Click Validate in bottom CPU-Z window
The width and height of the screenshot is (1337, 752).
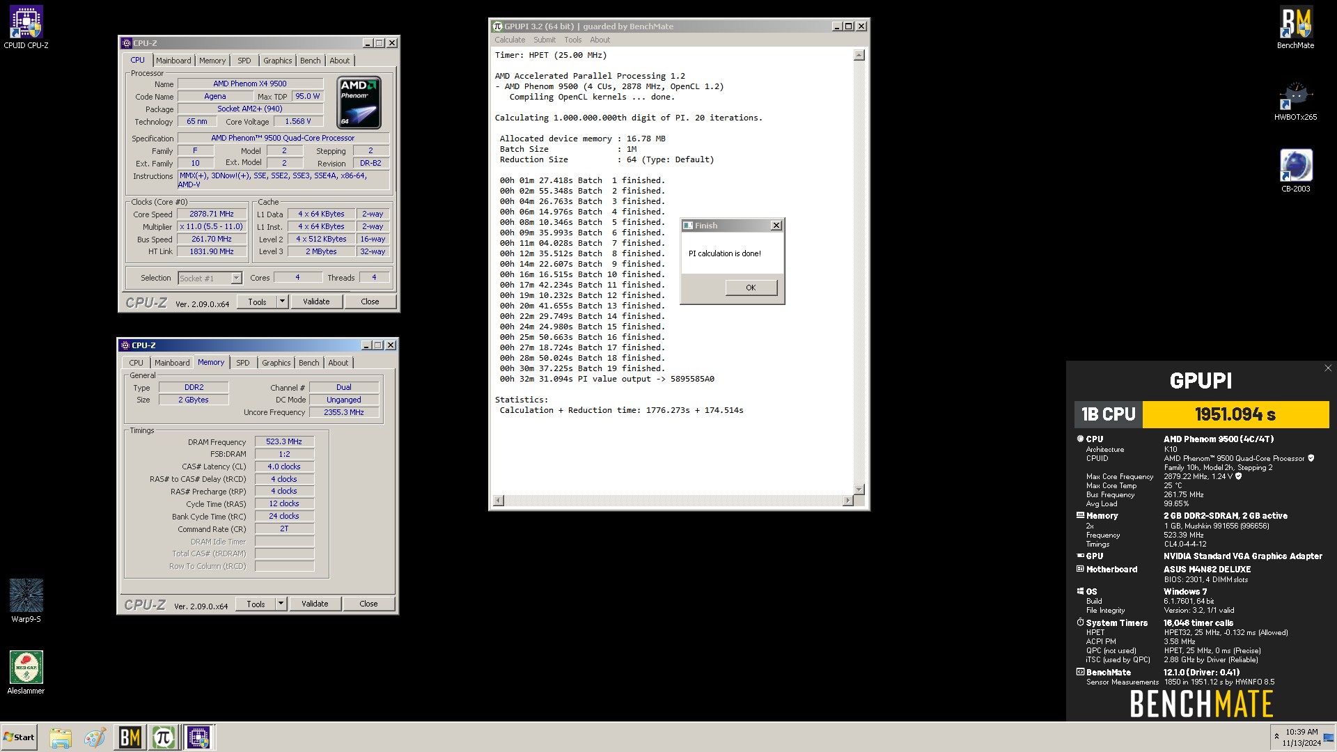pos(315,604)
